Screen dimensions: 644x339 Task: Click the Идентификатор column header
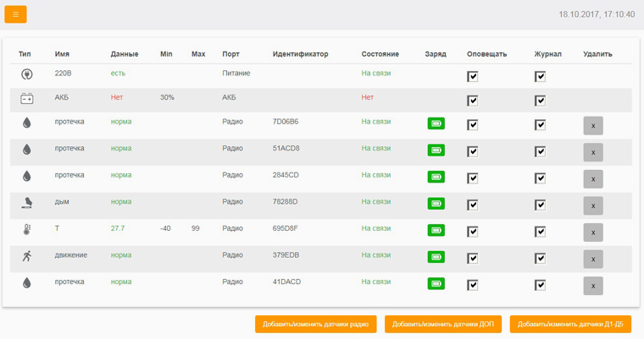pyautogui.click(x=300, y=54)
